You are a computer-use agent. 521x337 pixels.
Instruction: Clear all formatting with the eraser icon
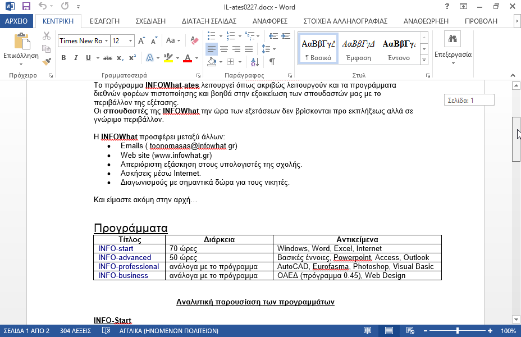pyautogui.click(x=194, y=40)
